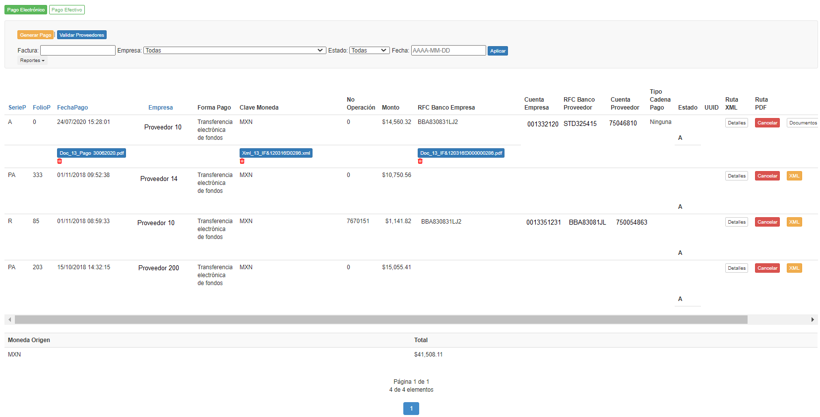Click the total value $41,508.11
This screenshot has width=820, height=417.
tap(429, 355)
